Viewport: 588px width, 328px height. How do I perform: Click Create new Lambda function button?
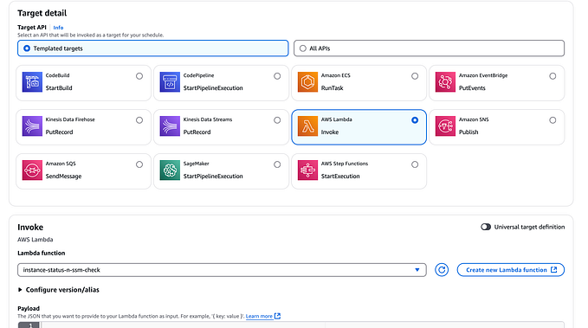(x=511, y=270)
